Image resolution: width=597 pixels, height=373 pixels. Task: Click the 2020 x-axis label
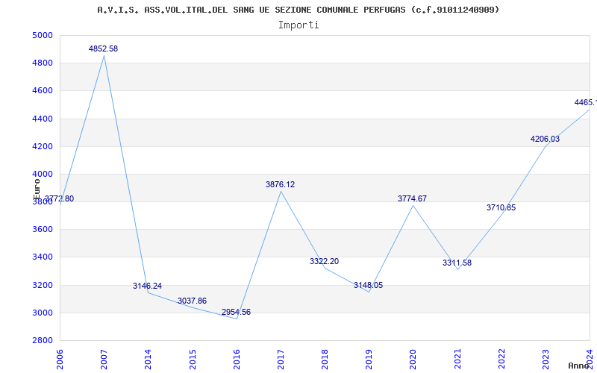click(x=413, y=360)
